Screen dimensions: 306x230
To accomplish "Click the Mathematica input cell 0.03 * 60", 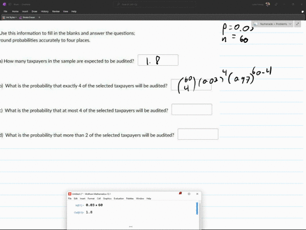I will tap(94, 205).
